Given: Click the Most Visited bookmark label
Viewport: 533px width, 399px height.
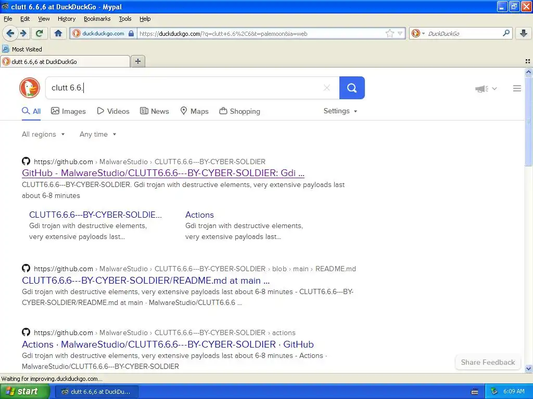Looking at the screenshot, I should [27, 49].
